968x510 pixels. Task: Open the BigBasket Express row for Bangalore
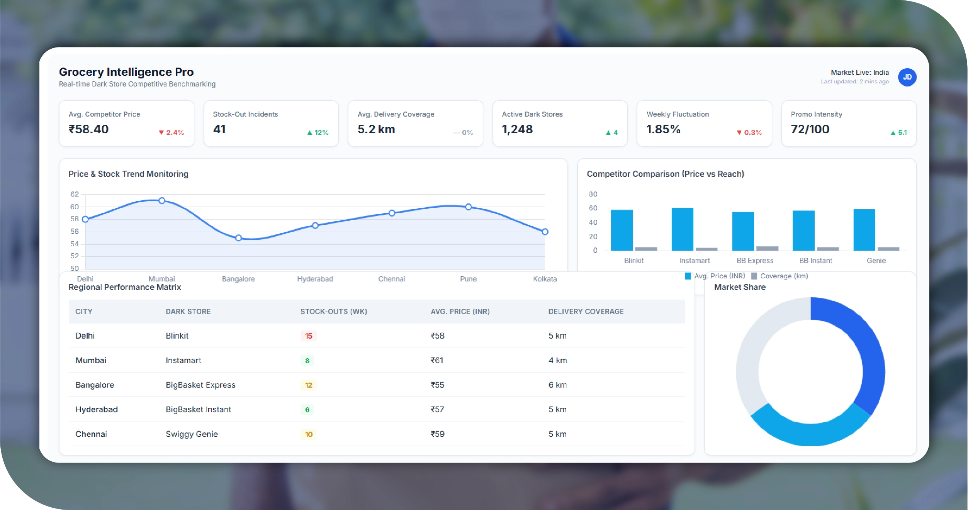[200, 385]
